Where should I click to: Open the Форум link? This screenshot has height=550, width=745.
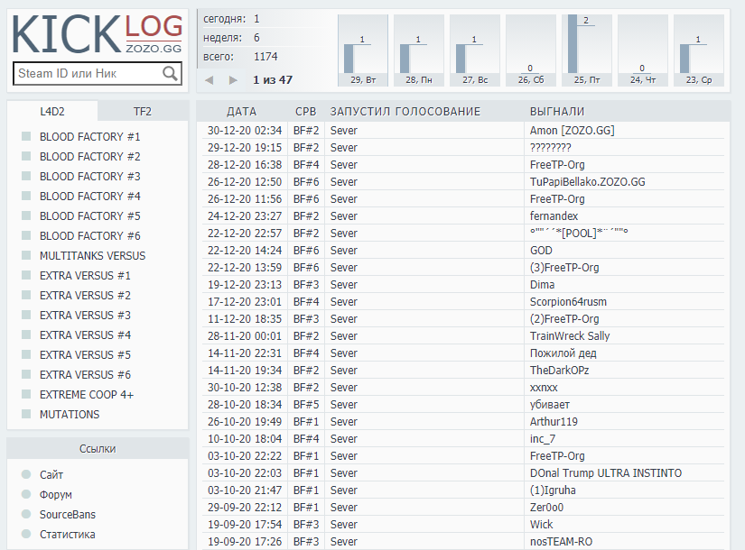click(56, 495)
